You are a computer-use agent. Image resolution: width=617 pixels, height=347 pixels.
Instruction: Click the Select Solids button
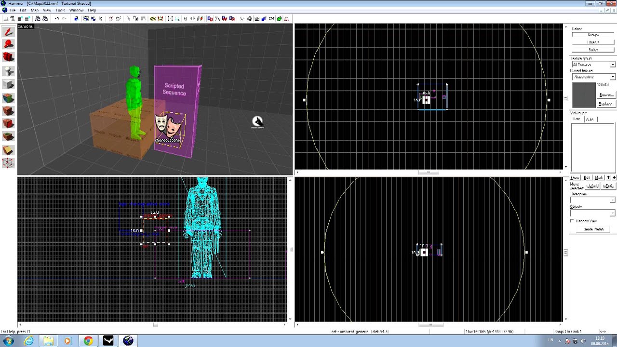click(x=593, y=50)
